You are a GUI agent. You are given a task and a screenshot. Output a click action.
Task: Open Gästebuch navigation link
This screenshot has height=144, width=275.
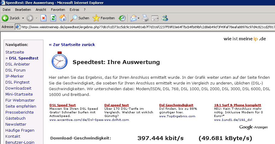coord(15,118)
